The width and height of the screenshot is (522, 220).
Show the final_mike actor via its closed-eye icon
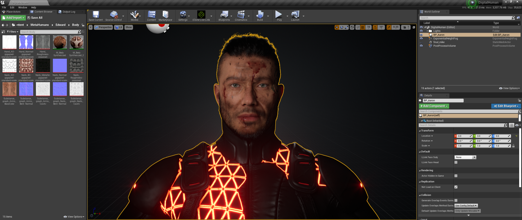[421, 42]
